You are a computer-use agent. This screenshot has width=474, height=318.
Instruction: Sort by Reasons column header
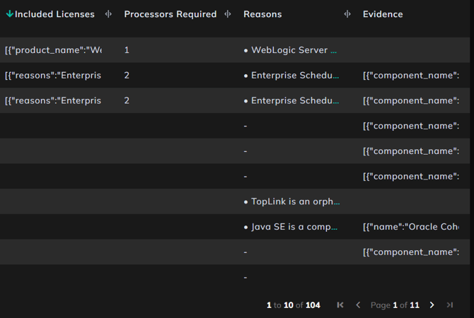click(262, 14)
